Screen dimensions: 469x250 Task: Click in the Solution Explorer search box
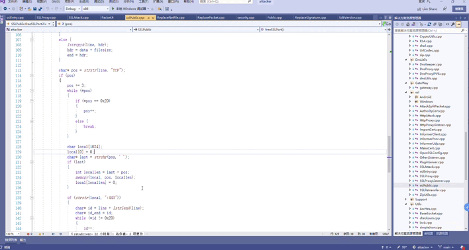[427, 30]
